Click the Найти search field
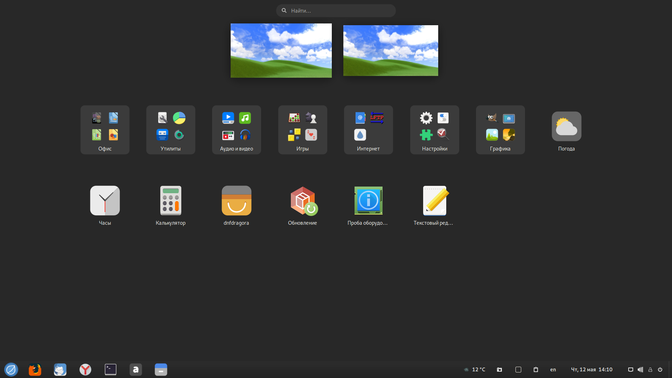The image size is (672, 378). (336, 11)
